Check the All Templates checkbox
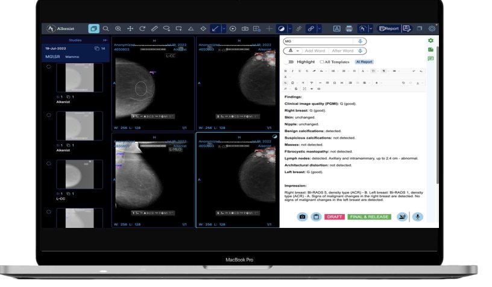Image resolution: width=492 pixels, height=287 pixels. pyautogui.click(x=321, y=61)
